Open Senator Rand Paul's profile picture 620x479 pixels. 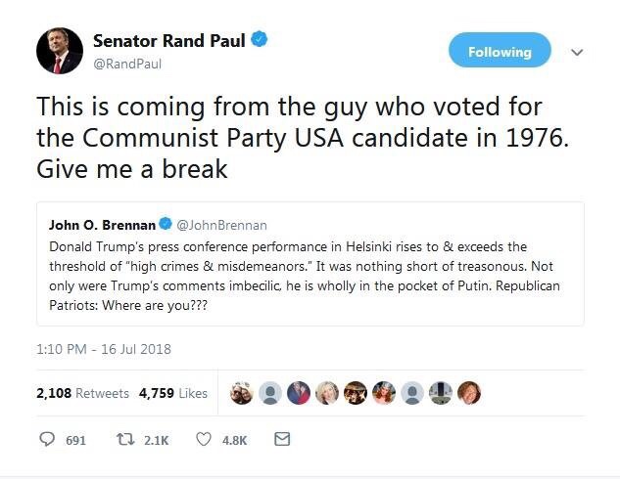(x=60, y=51)
